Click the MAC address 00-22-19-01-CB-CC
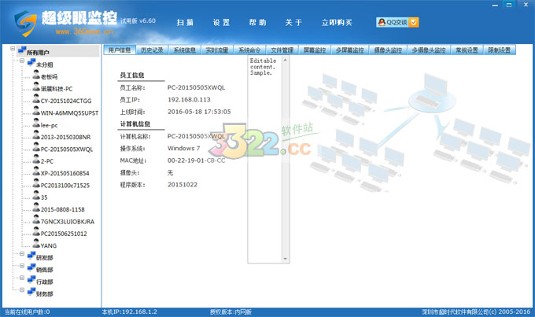This screenshot has width=535, height=317. point(196,160)
